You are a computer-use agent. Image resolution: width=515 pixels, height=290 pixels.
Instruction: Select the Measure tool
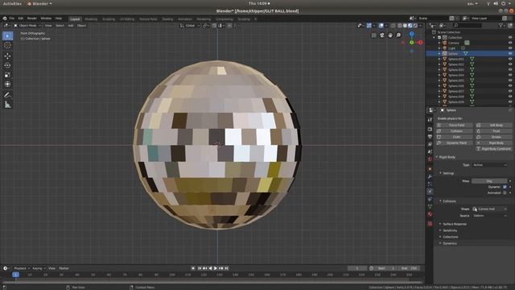coord(7,105)
